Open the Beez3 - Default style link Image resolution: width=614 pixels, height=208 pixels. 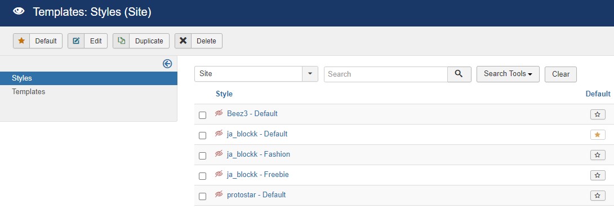(x=252, y=114)
